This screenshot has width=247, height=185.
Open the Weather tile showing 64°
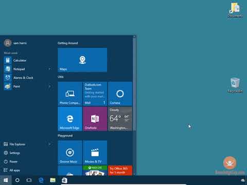point(120,119)
